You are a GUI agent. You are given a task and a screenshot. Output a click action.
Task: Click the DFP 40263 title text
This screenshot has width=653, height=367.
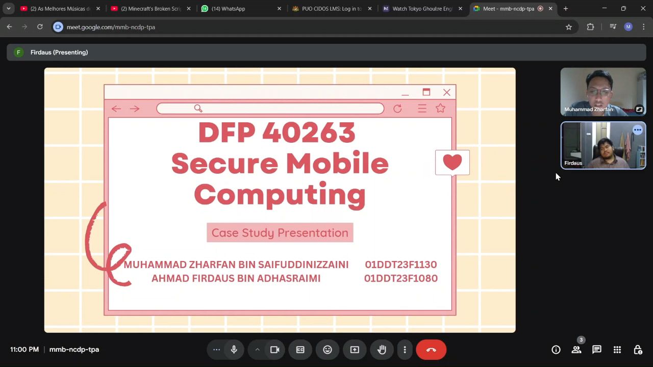(277, 133)
